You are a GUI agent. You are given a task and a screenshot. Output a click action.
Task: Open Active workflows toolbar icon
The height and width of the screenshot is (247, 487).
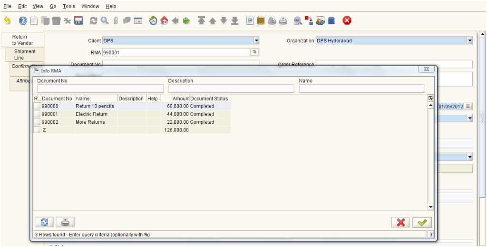309,21
